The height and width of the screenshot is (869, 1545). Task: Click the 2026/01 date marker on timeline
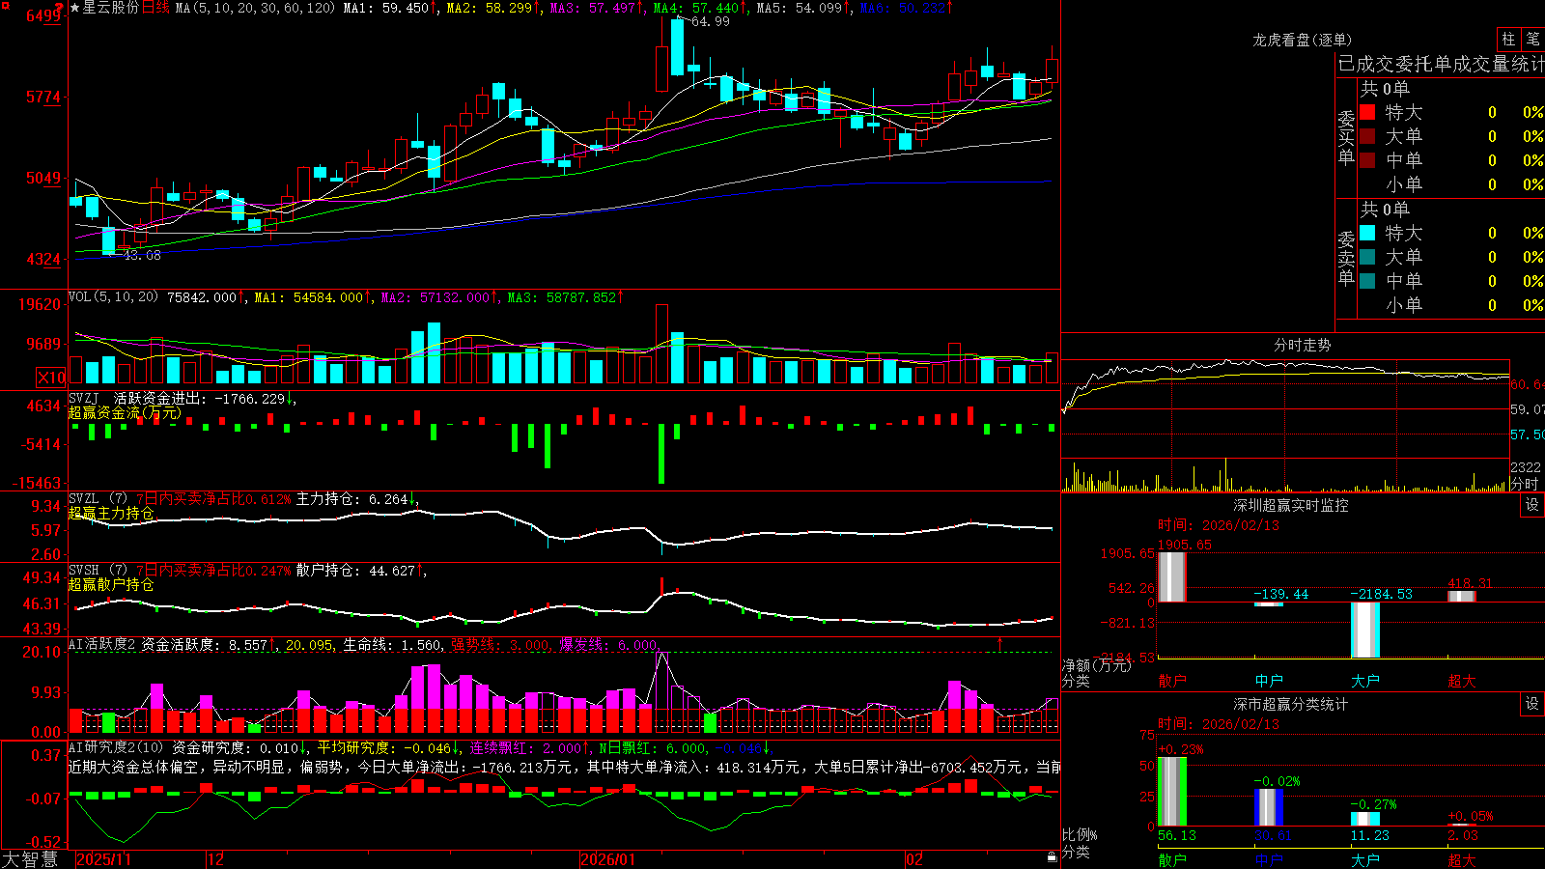pos(608,859)
